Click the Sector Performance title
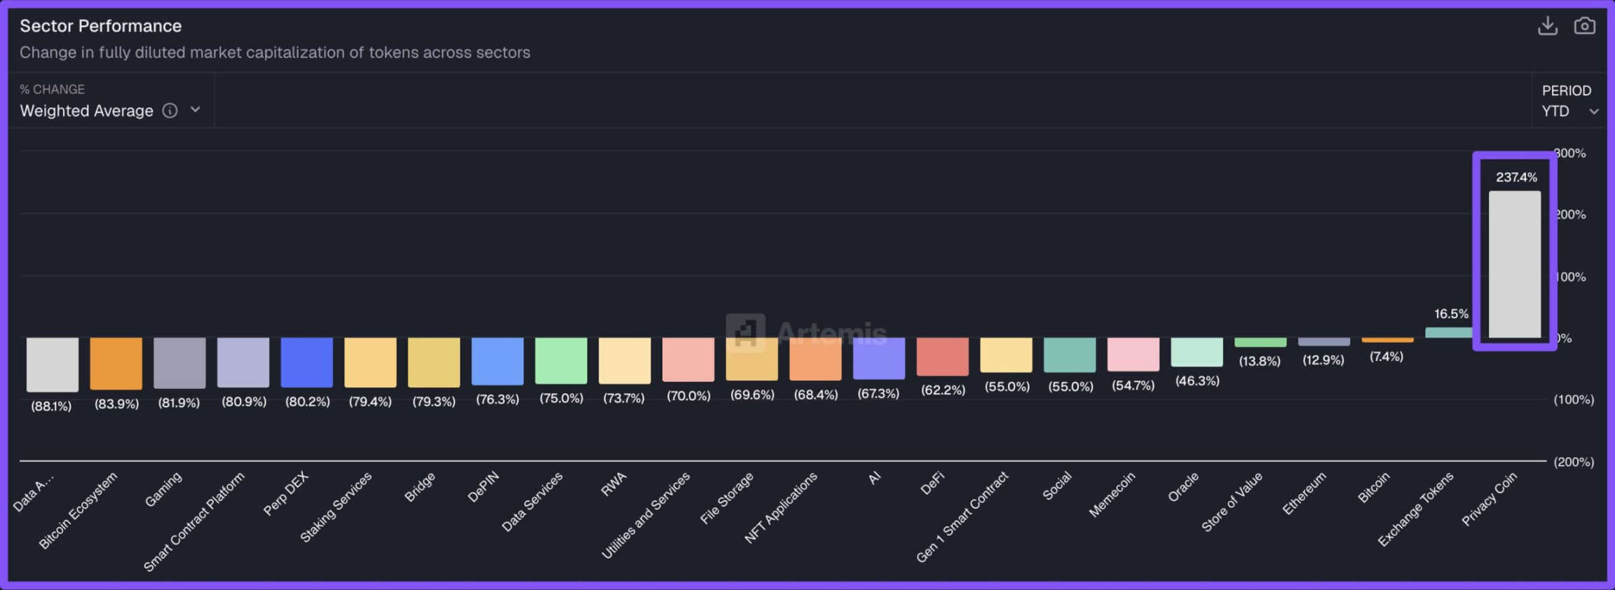This screenshot has height=590, width=1615. (101, 26)
